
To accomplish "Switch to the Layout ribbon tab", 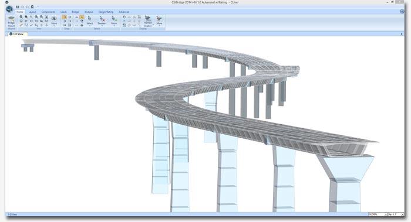I will [32, 12].
